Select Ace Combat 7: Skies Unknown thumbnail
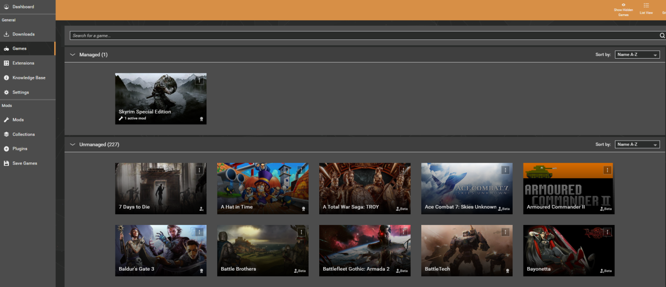Image resolution: width=666 pixels, height=287 pixels. click(x=467, y=188)
